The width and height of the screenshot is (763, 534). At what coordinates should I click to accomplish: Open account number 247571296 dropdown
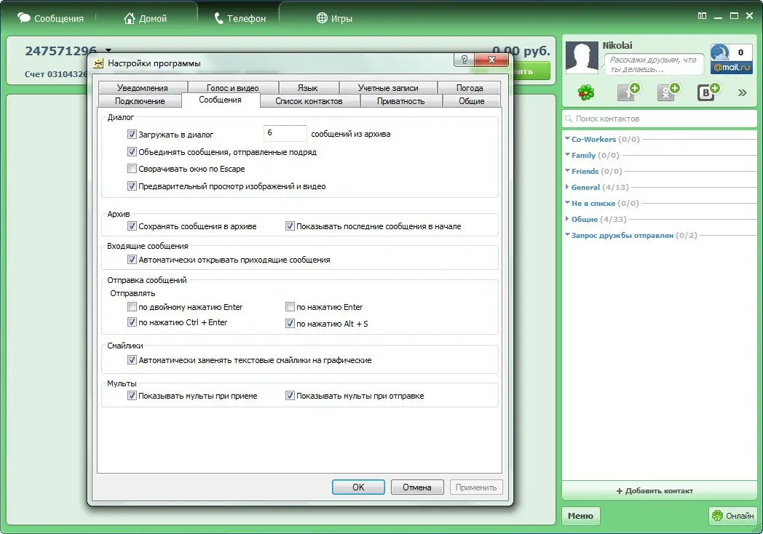pyautogui.click(x=108, y=50)
